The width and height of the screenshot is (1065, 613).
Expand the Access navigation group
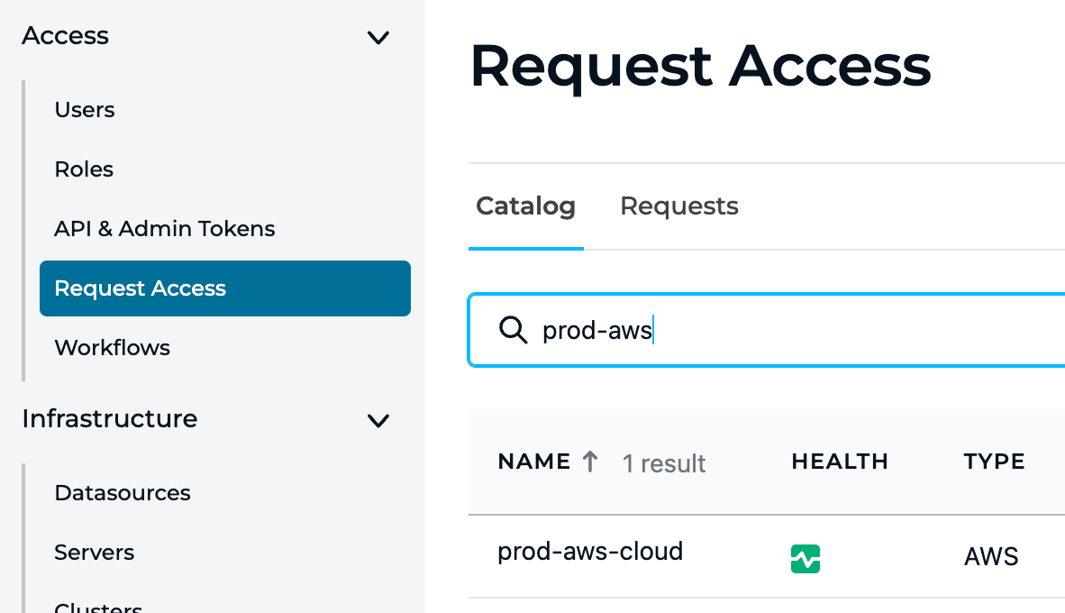[x=65, y=36]
